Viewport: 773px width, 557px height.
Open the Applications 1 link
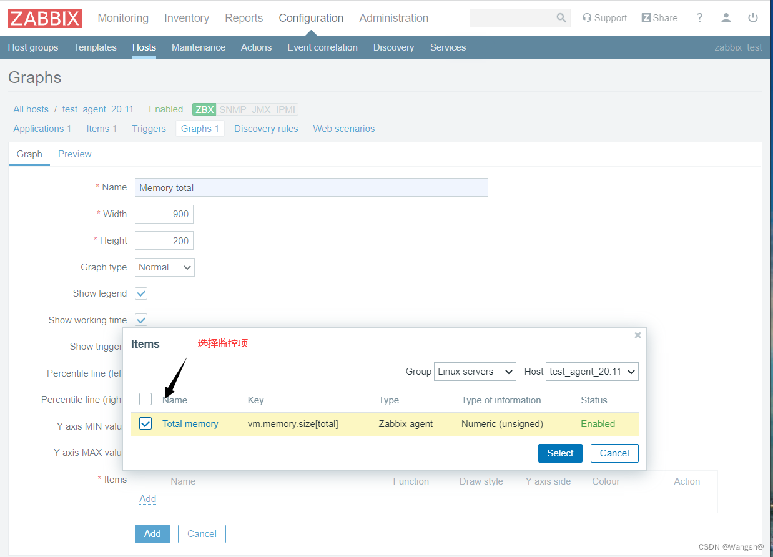[x=42, y=129]
